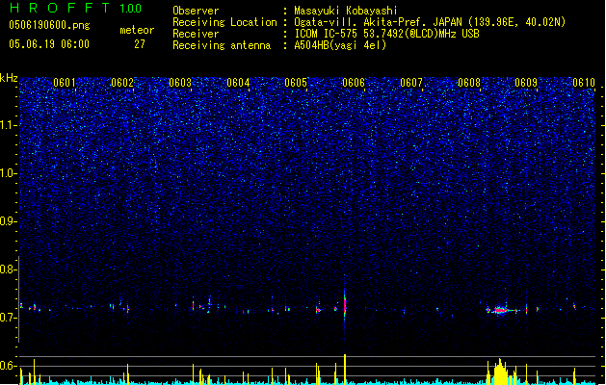
Task: Click the 0.7 kHz axis label
Action: tap(9, 318)
